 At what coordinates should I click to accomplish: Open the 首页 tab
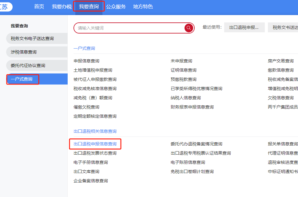(x=39, y=6)
